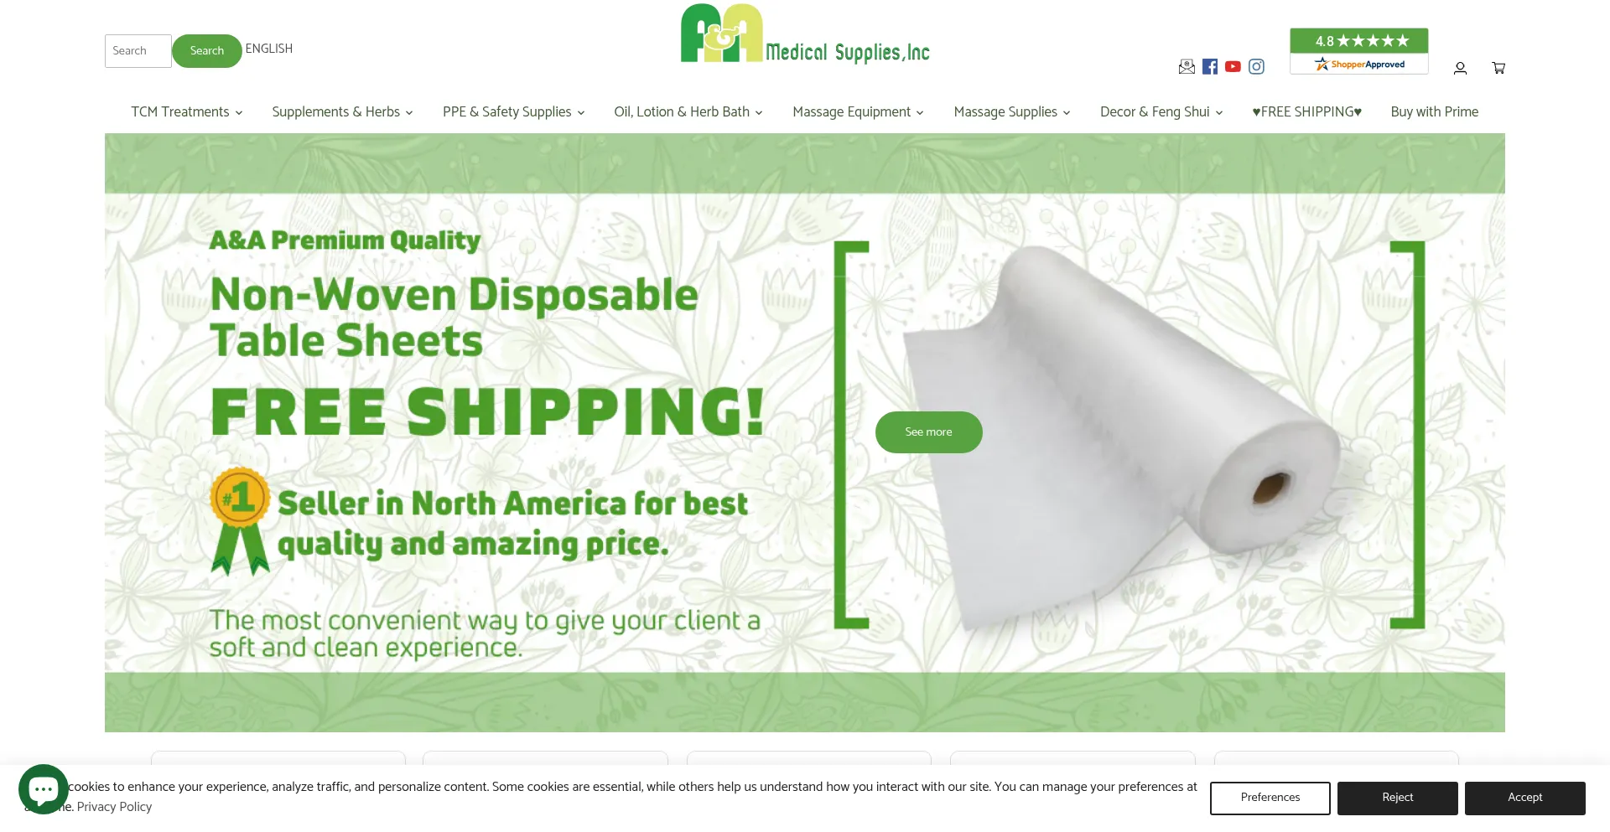Accept cookies in the consent banner
1610x832 pixels.
click(1524, 798)
